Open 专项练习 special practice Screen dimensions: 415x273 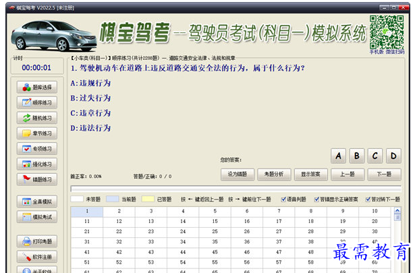pyautogui.click(x=37, y=148)
